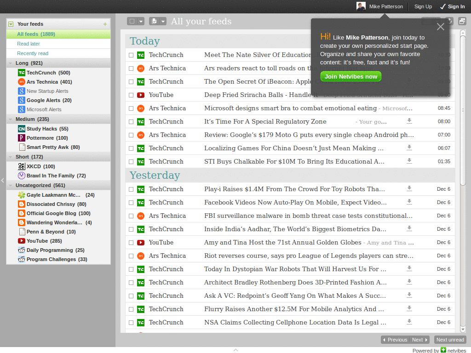Select All feeds in the sidebar
471x353 pixels.
58,34
